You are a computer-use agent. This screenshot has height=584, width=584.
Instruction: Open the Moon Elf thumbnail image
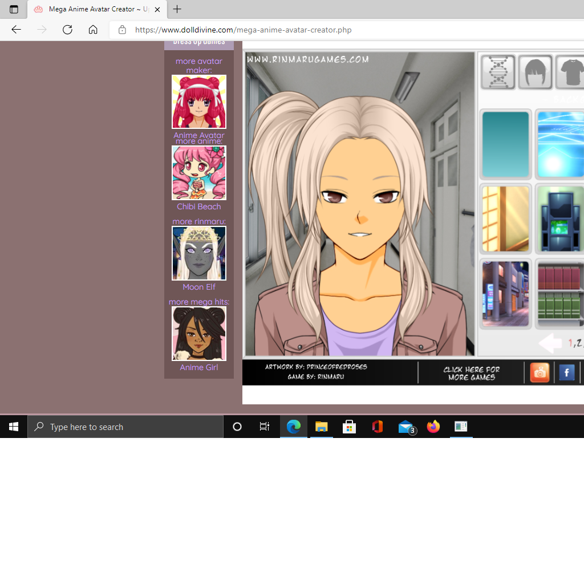point(199,253)
